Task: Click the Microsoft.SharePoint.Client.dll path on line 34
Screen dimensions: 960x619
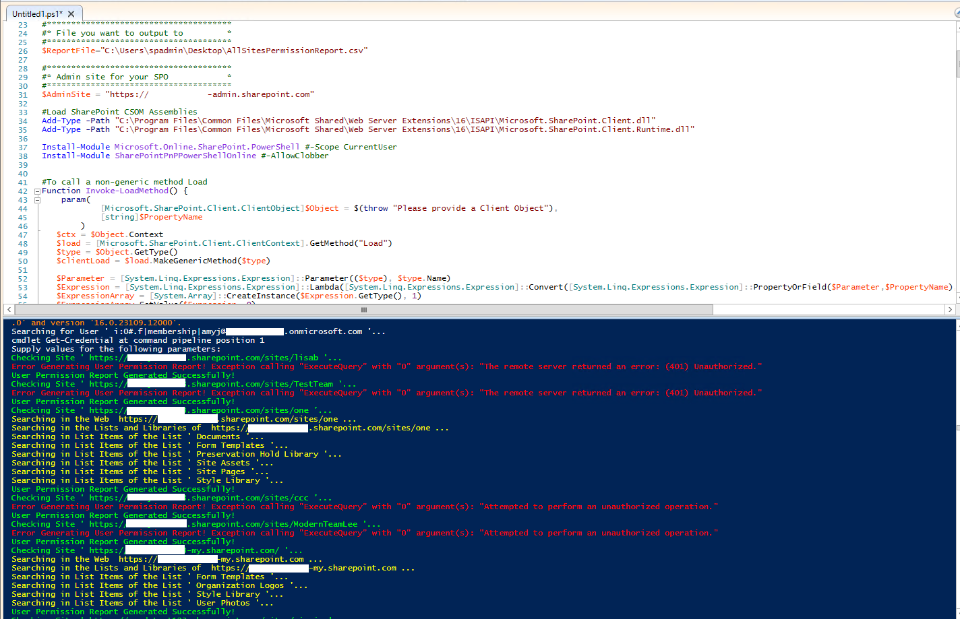Action: pos(385,121)
